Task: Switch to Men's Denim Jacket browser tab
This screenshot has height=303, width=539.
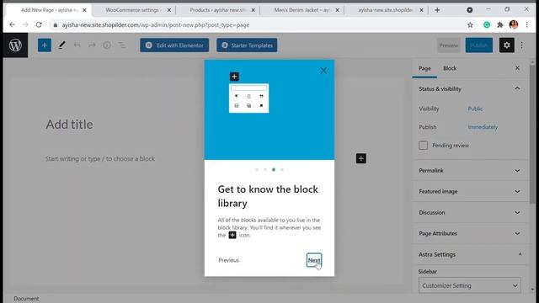Action: (x=302, y=10)
